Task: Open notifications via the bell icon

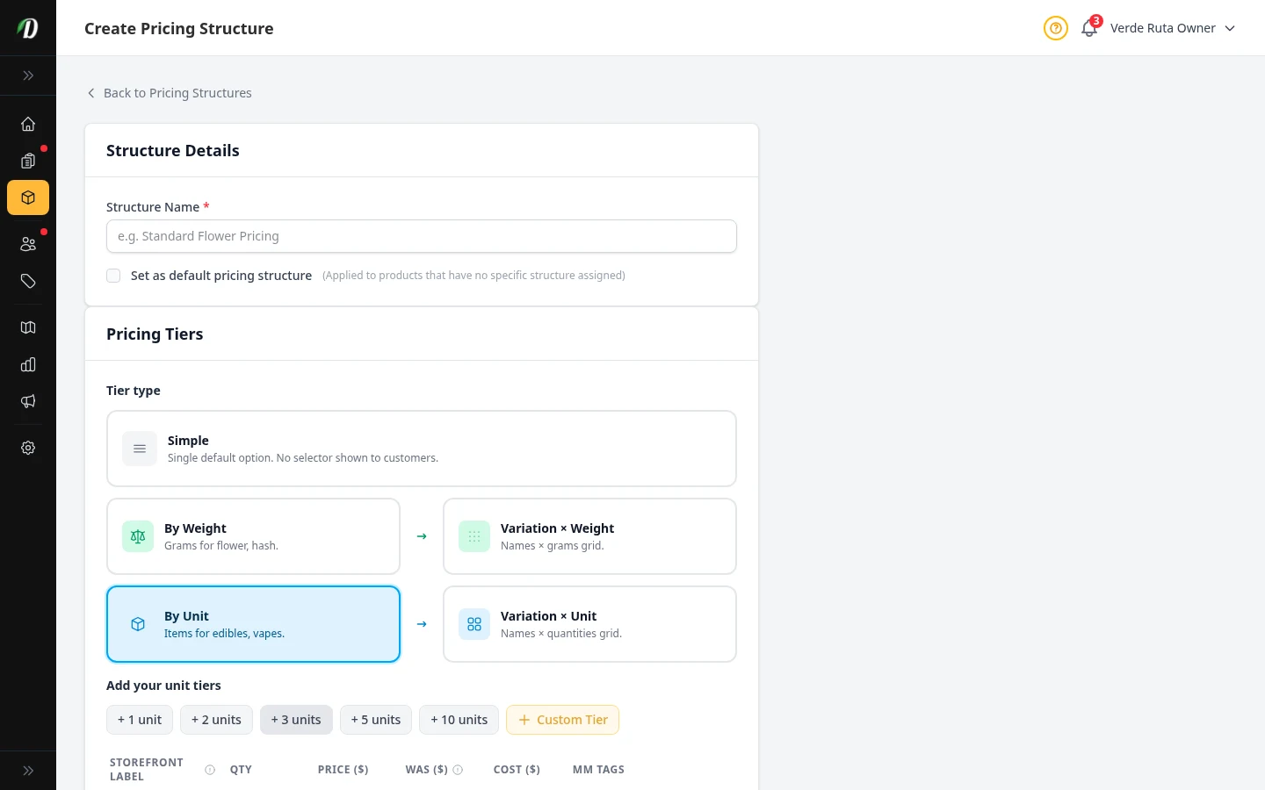Action: 1088,27
